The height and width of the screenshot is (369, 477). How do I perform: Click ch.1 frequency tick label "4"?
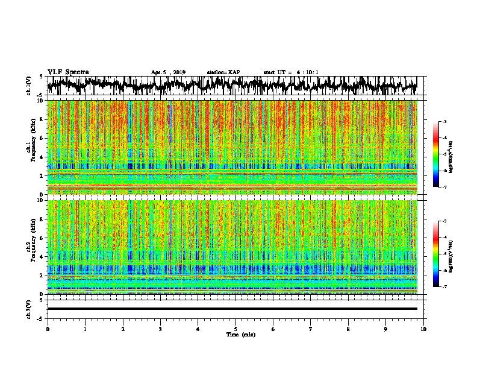pyautogui.click(x=42, y=157)
